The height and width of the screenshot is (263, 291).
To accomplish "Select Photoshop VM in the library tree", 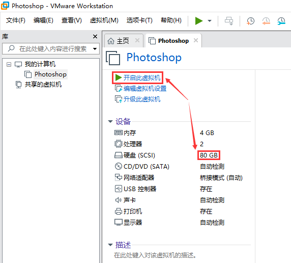I will click(x=50, y=74).
